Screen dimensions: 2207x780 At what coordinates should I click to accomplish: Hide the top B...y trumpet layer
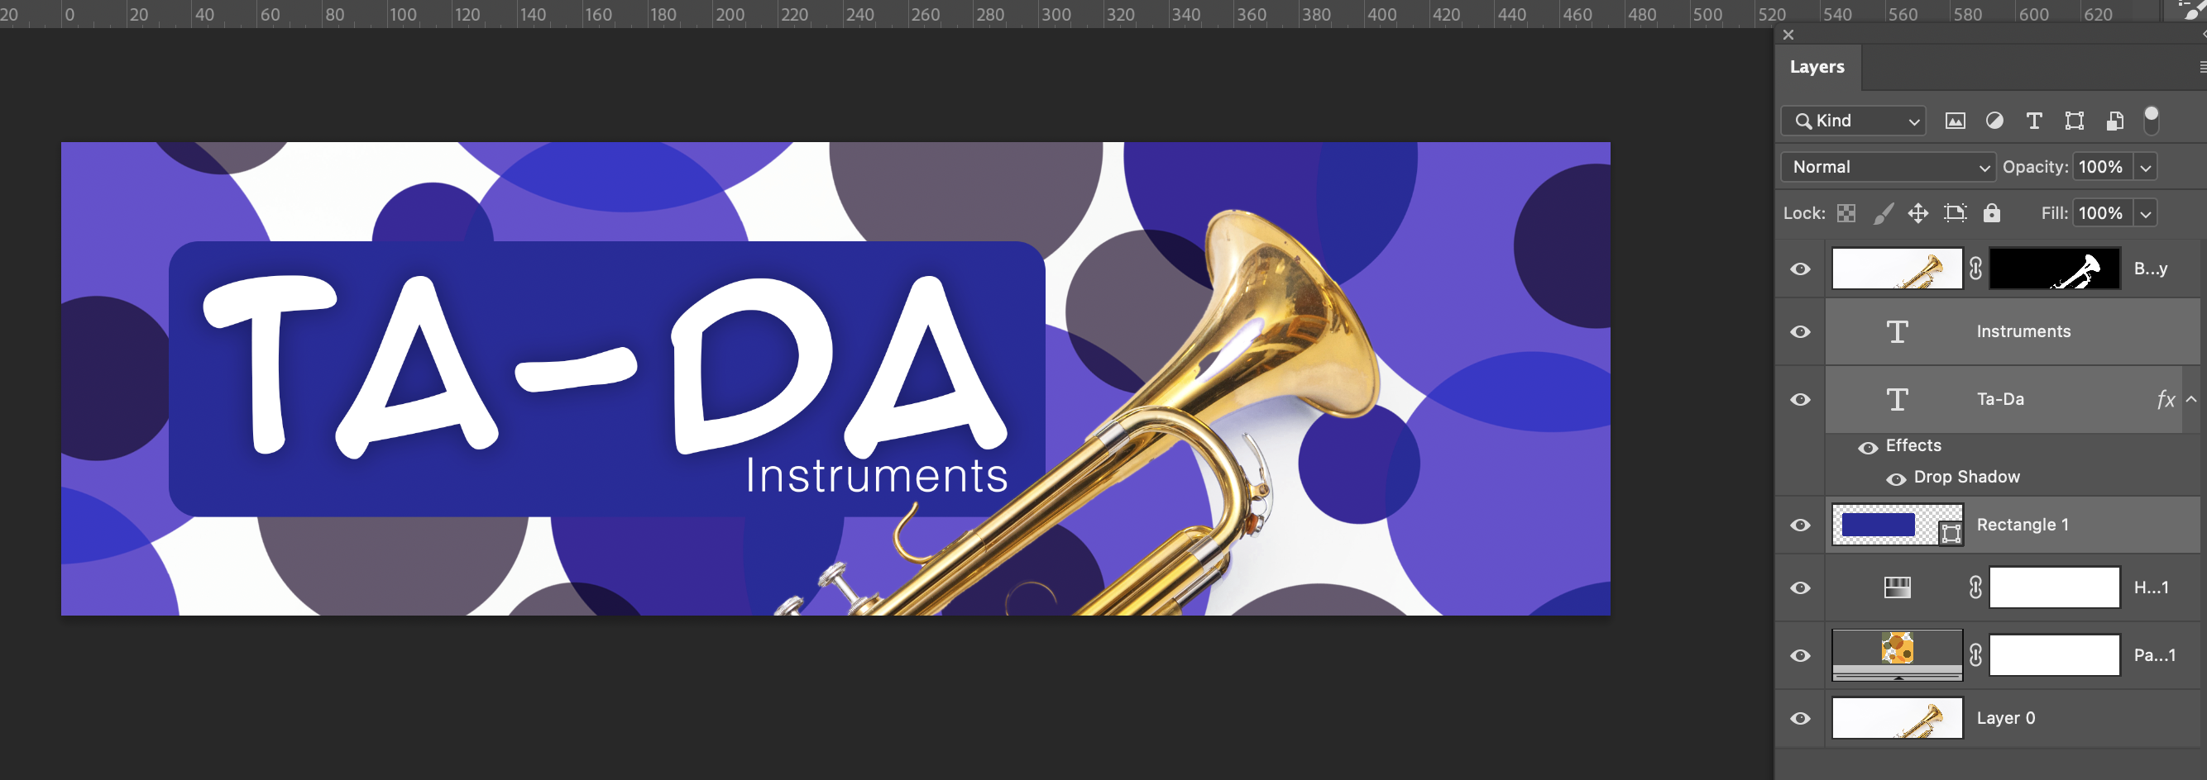point(1801,269)
